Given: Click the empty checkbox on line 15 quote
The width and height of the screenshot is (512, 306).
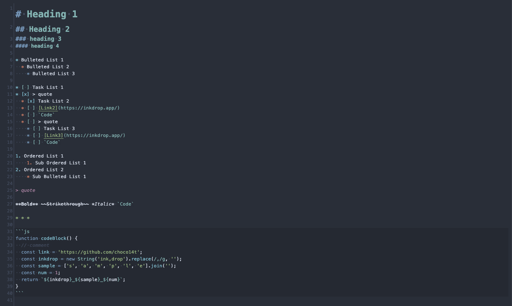Looking at the screenshot, I should coord(31,122).
